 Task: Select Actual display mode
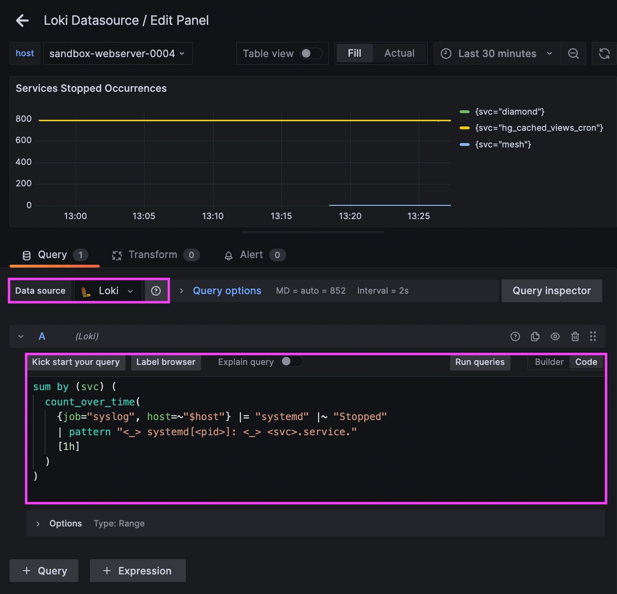pyautogui.click(x=400, y=53)
